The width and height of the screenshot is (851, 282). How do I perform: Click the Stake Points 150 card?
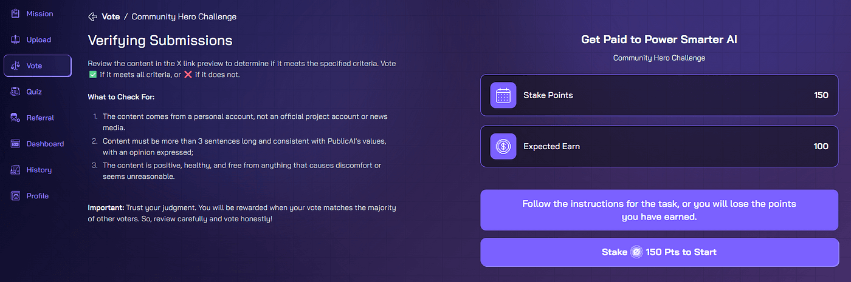pyautogui.click(x=660, y=95)
